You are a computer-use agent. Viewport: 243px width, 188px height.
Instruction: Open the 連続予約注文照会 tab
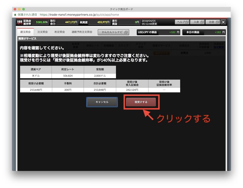(82, 32)
